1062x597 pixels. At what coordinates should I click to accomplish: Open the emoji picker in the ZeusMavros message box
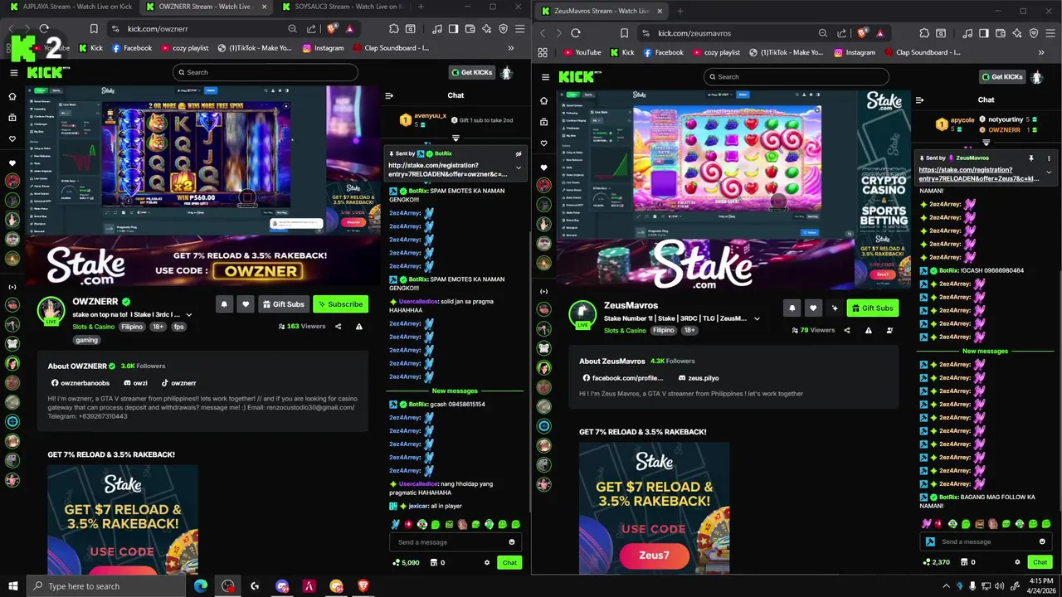point(1042,541)
